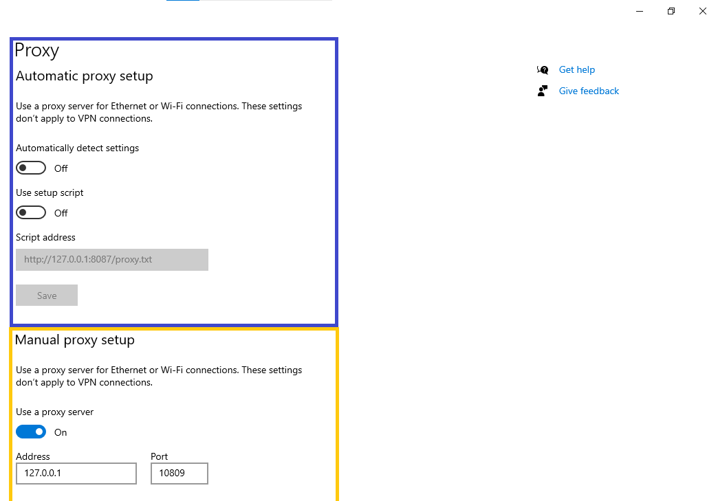Screen dimensions: 707x501
Task: Minimize the Settings window
Action: coord(640,11)
